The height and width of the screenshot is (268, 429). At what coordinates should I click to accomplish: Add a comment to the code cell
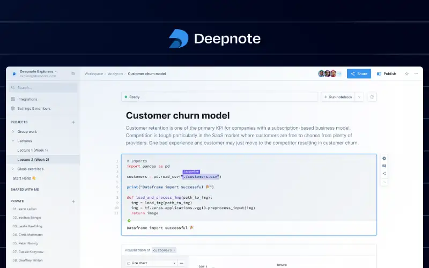click(384, 166)
